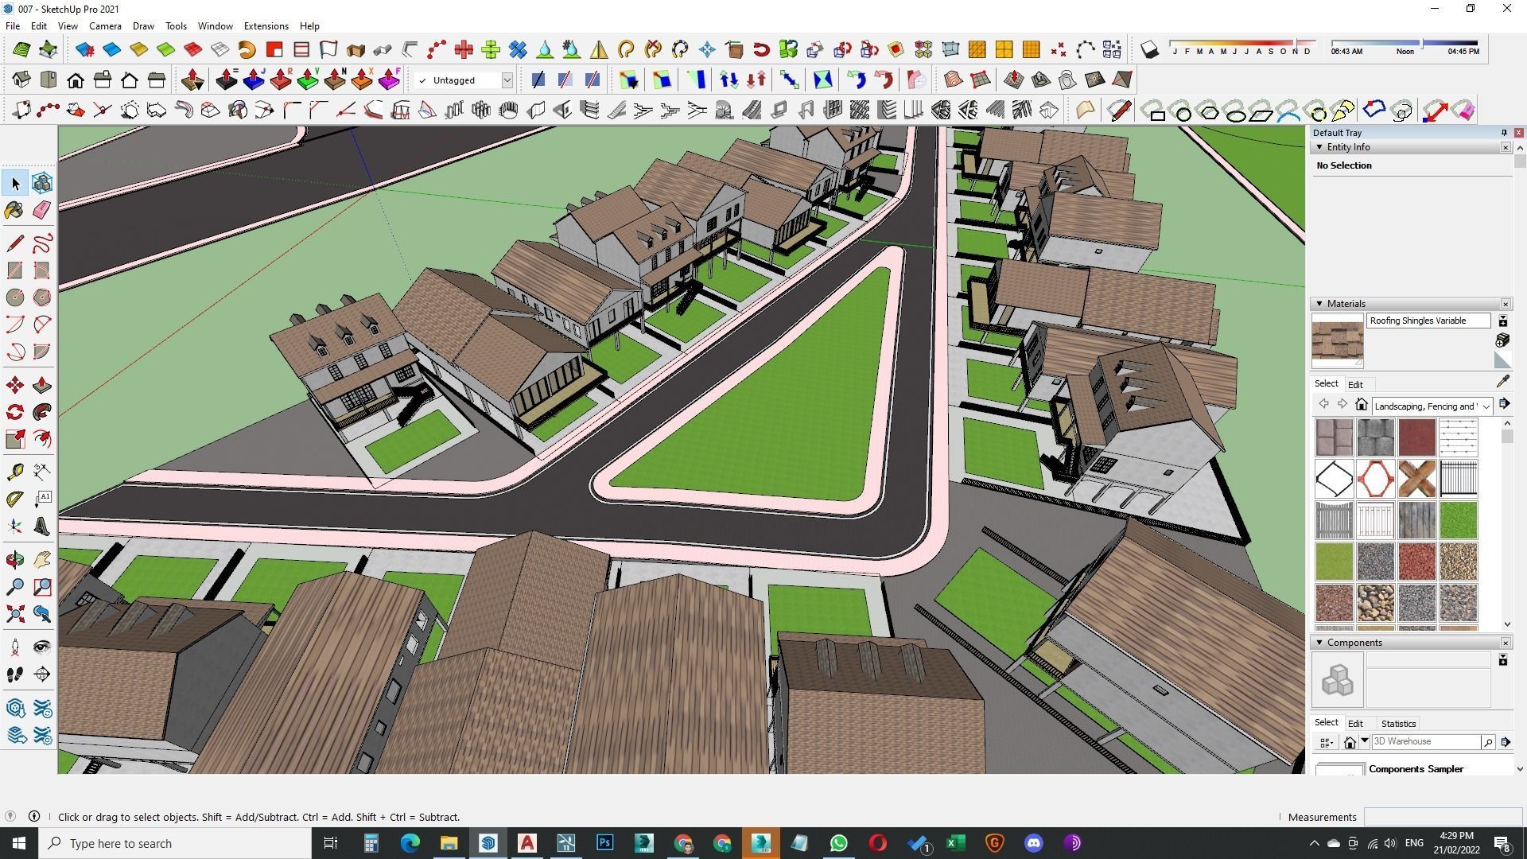Select the Look Around eye tool
Screen dimensions: 1527x859
(x=42, y=647)
